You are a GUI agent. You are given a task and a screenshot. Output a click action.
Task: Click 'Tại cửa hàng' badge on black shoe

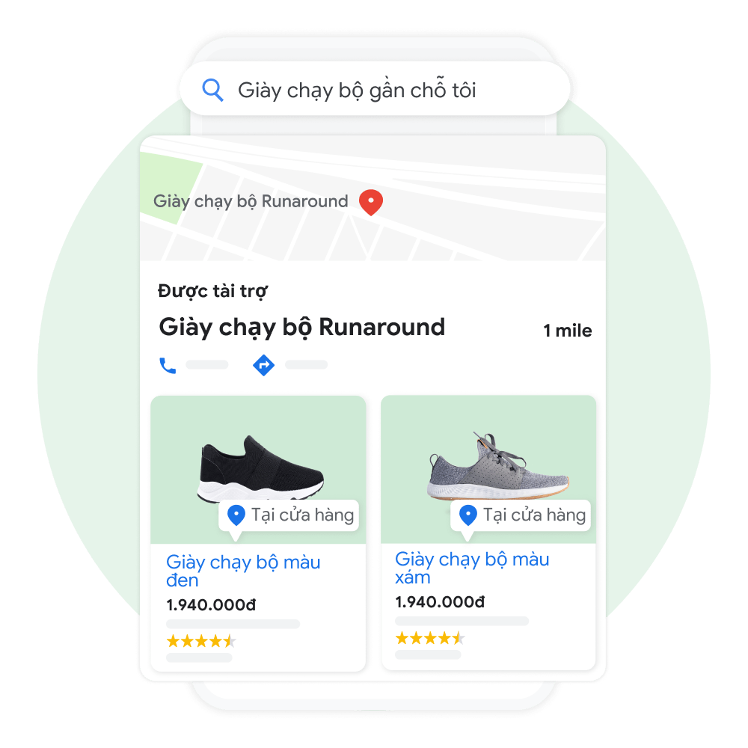tap(289, 515)
